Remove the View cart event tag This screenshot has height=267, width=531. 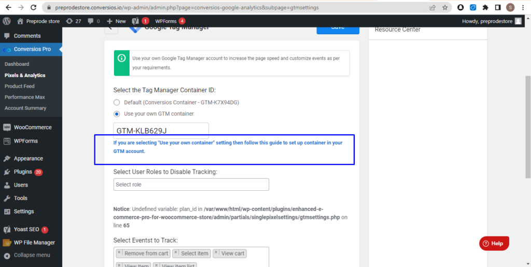(216, 252)
